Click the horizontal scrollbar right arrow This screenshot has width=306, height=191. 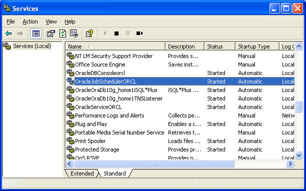(290, 163)
